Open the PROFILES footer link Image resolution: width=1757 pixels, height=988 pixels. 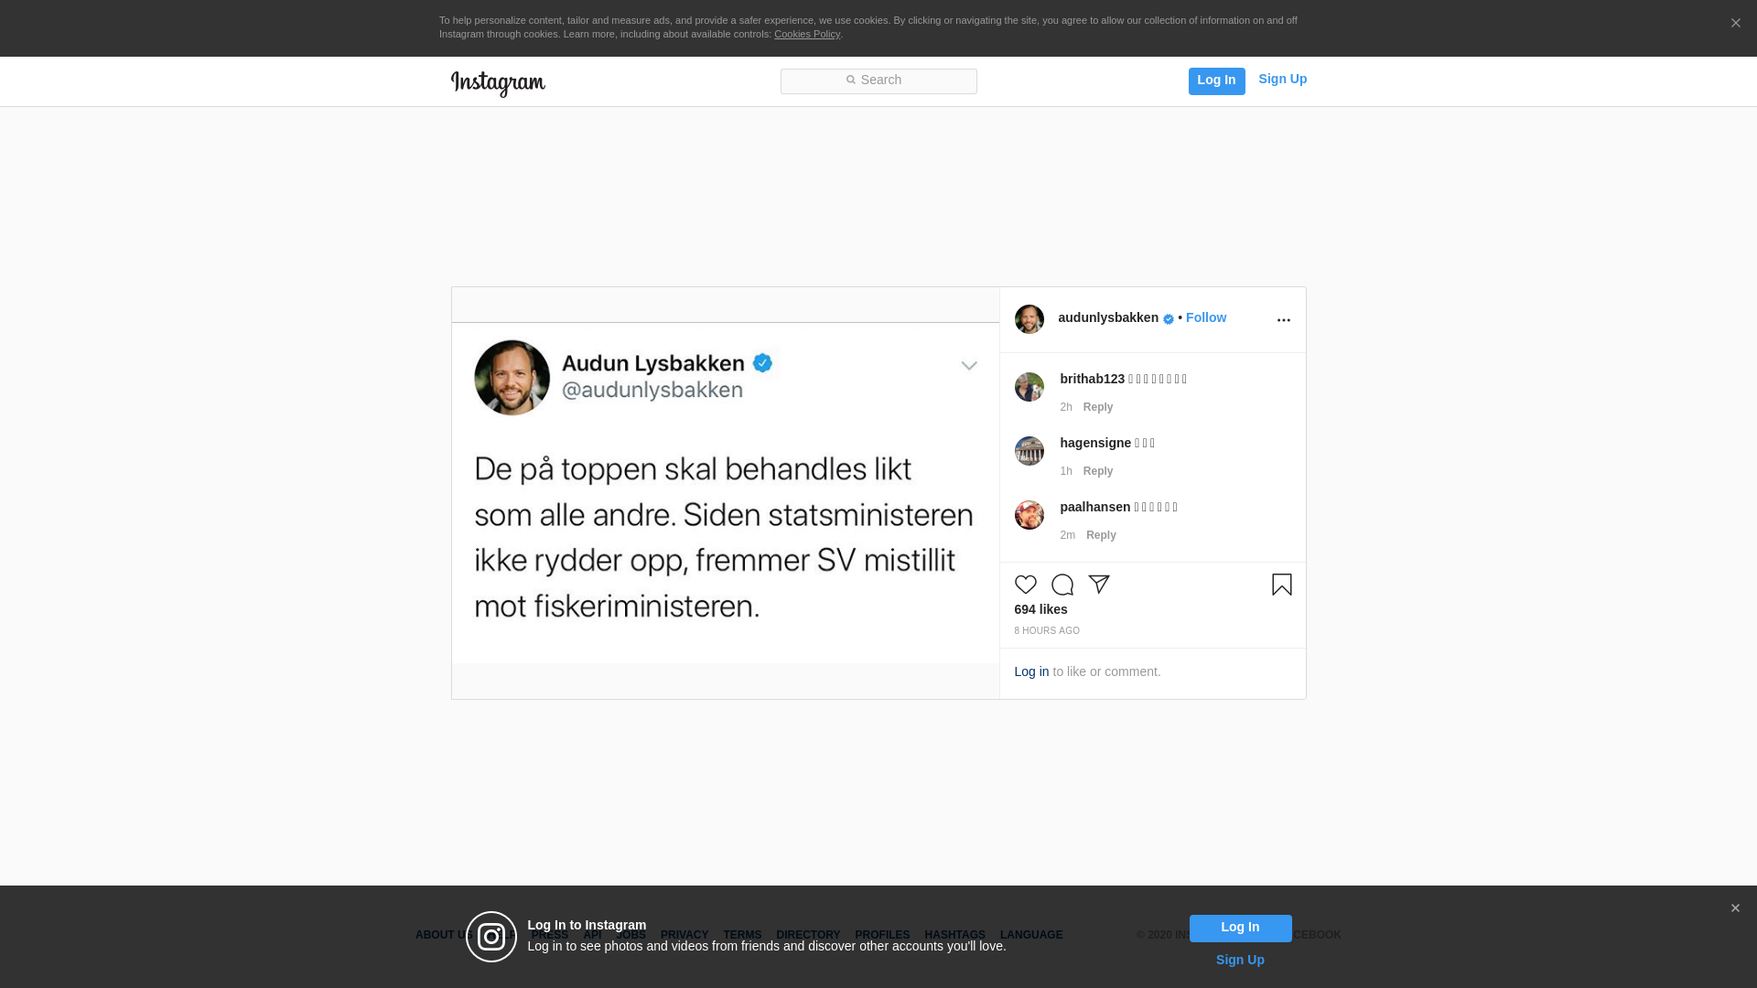click(x=882, y=936)
